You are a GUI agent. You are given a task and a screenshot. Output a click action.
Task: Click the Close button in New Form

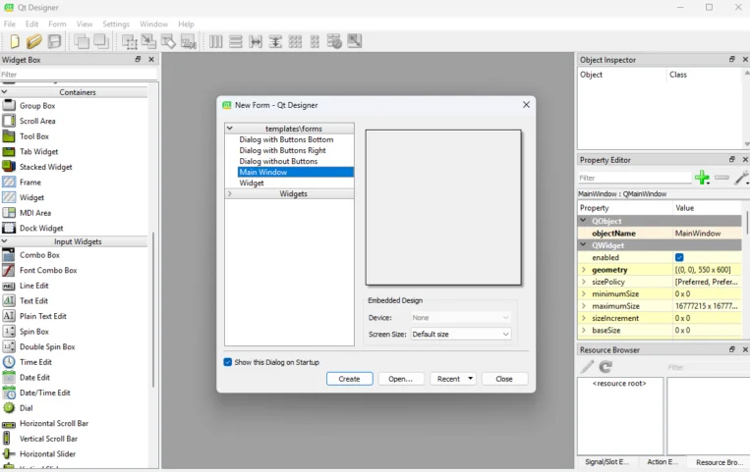click(504, 379)
